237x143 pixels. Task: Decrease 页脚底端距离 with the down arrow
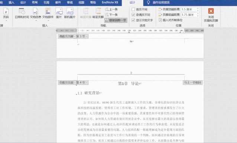click(x=198, y=16)
